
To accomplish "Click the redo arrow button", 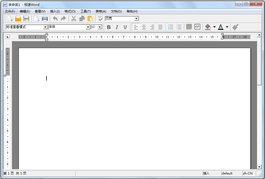I will pyautogui.click(x=63, y=18).
